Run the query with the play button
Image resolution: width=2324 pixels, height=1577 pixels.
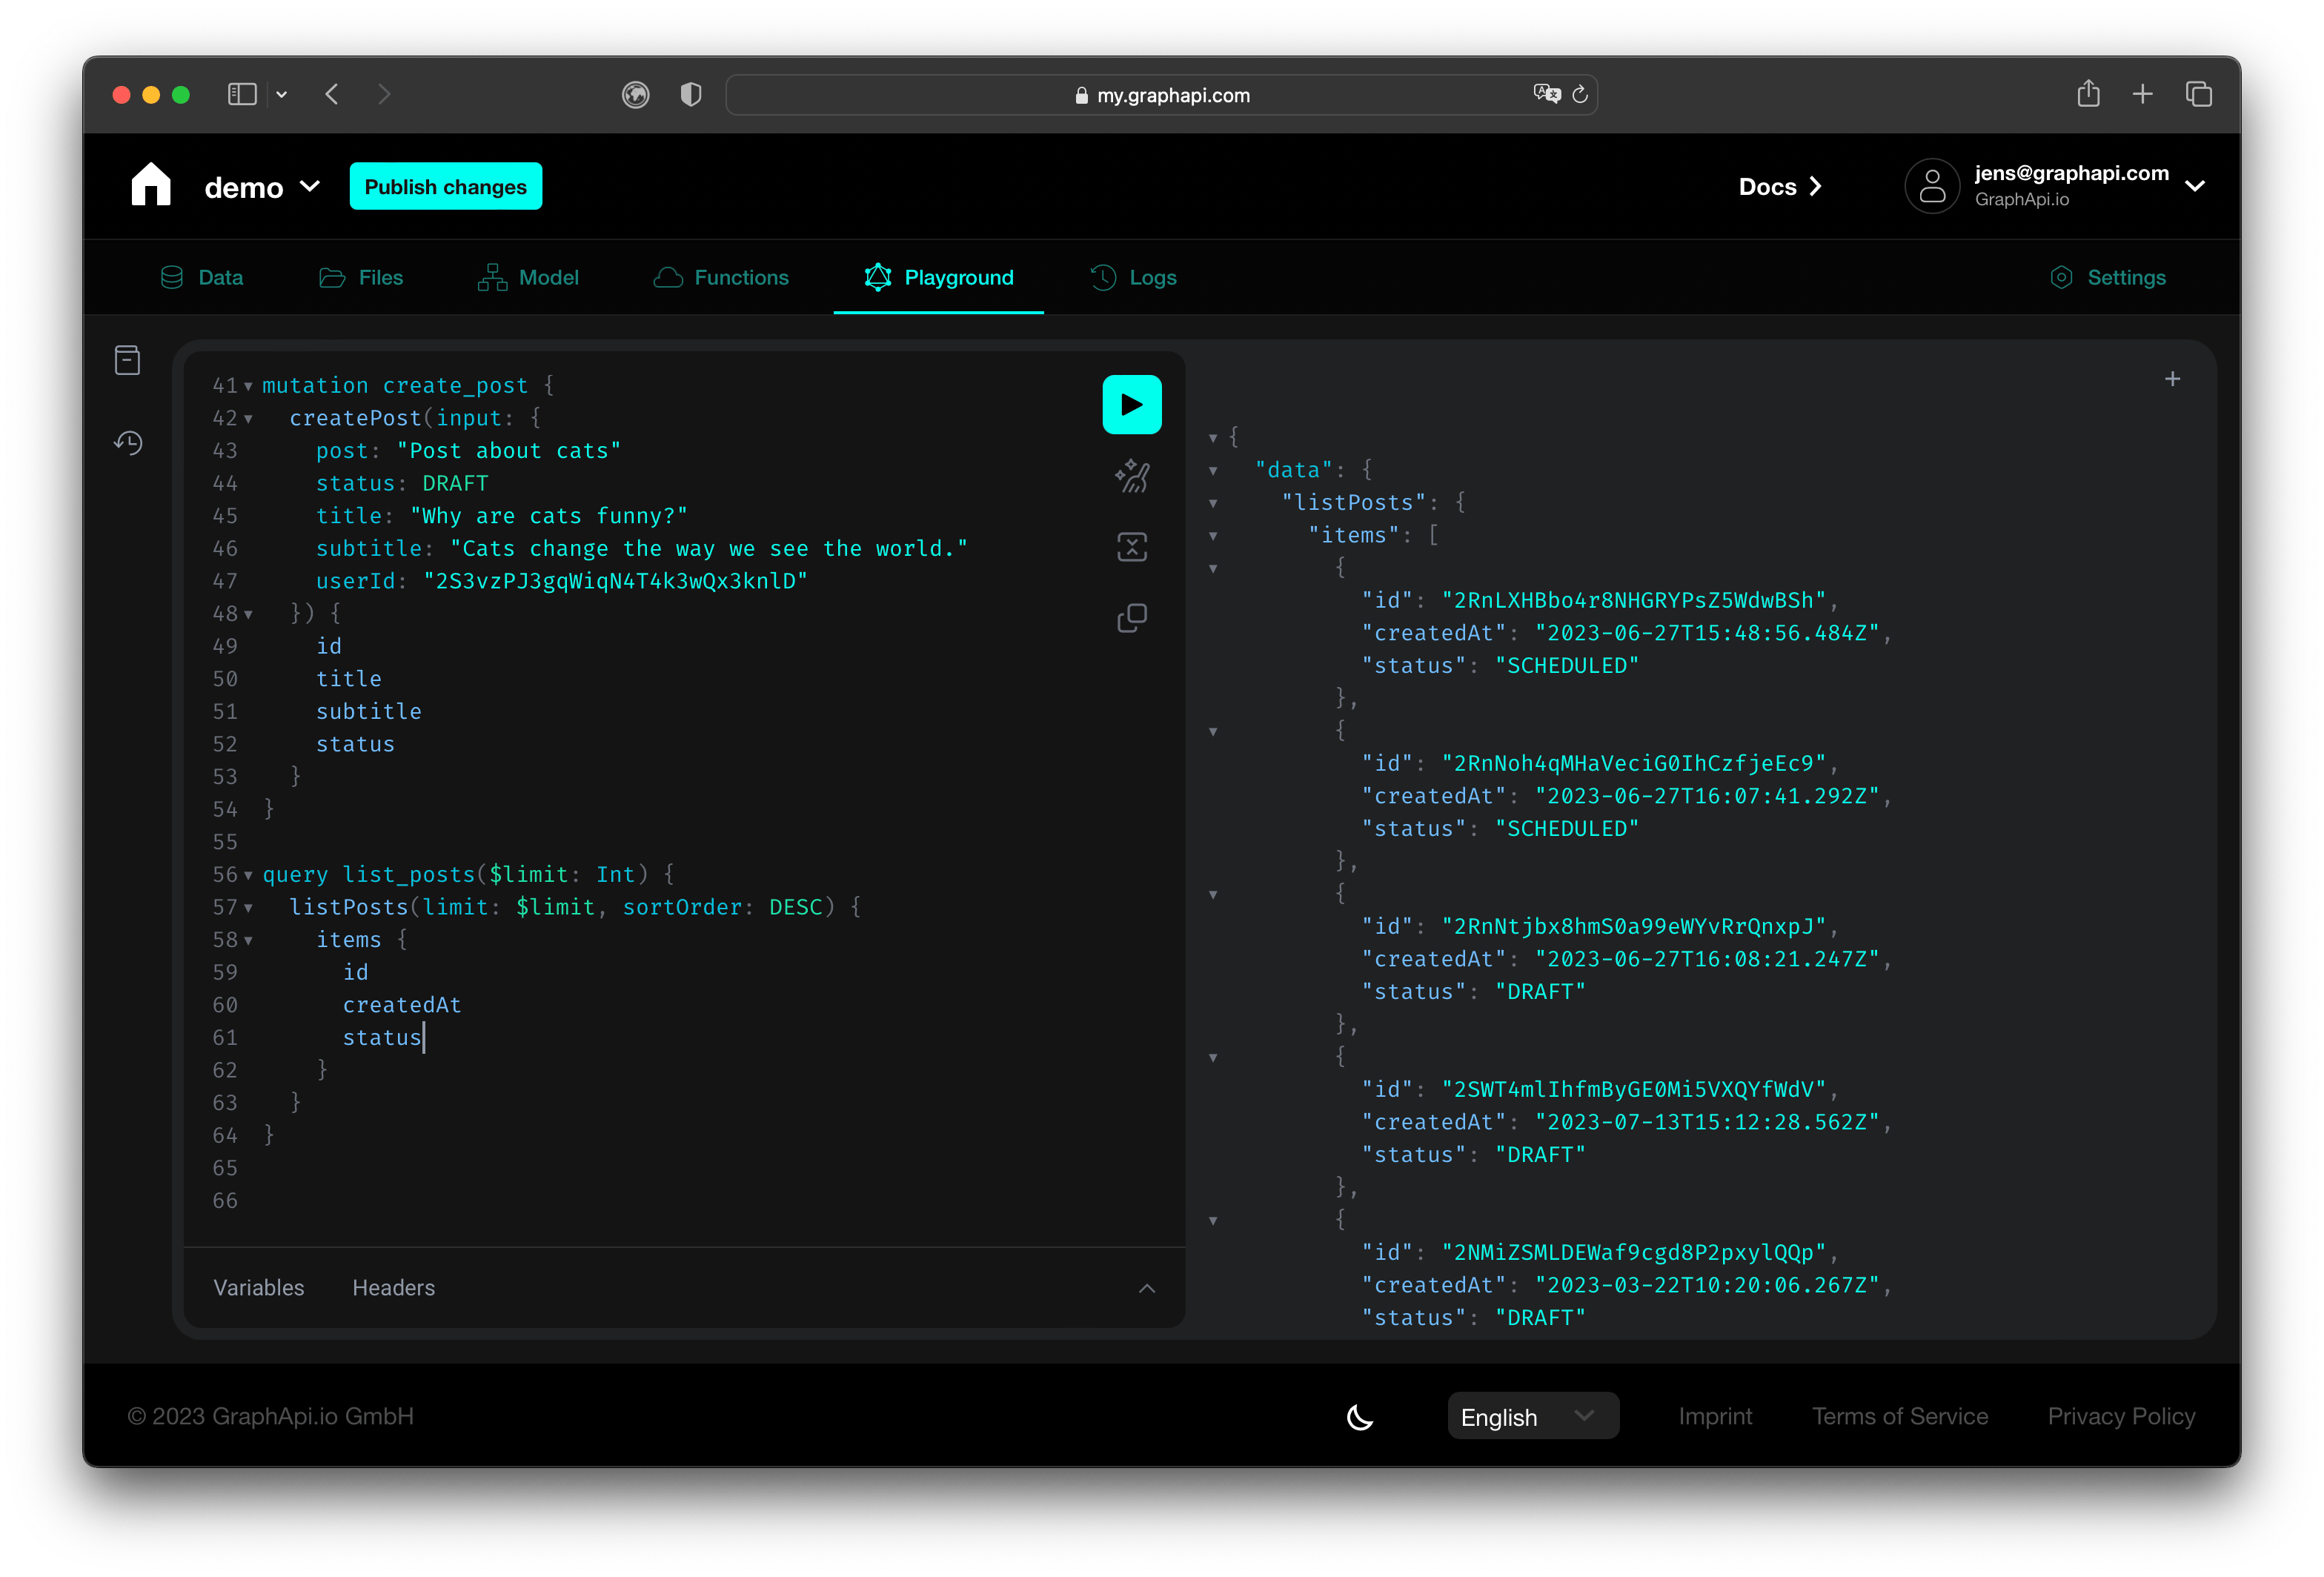coord(1131,404)
